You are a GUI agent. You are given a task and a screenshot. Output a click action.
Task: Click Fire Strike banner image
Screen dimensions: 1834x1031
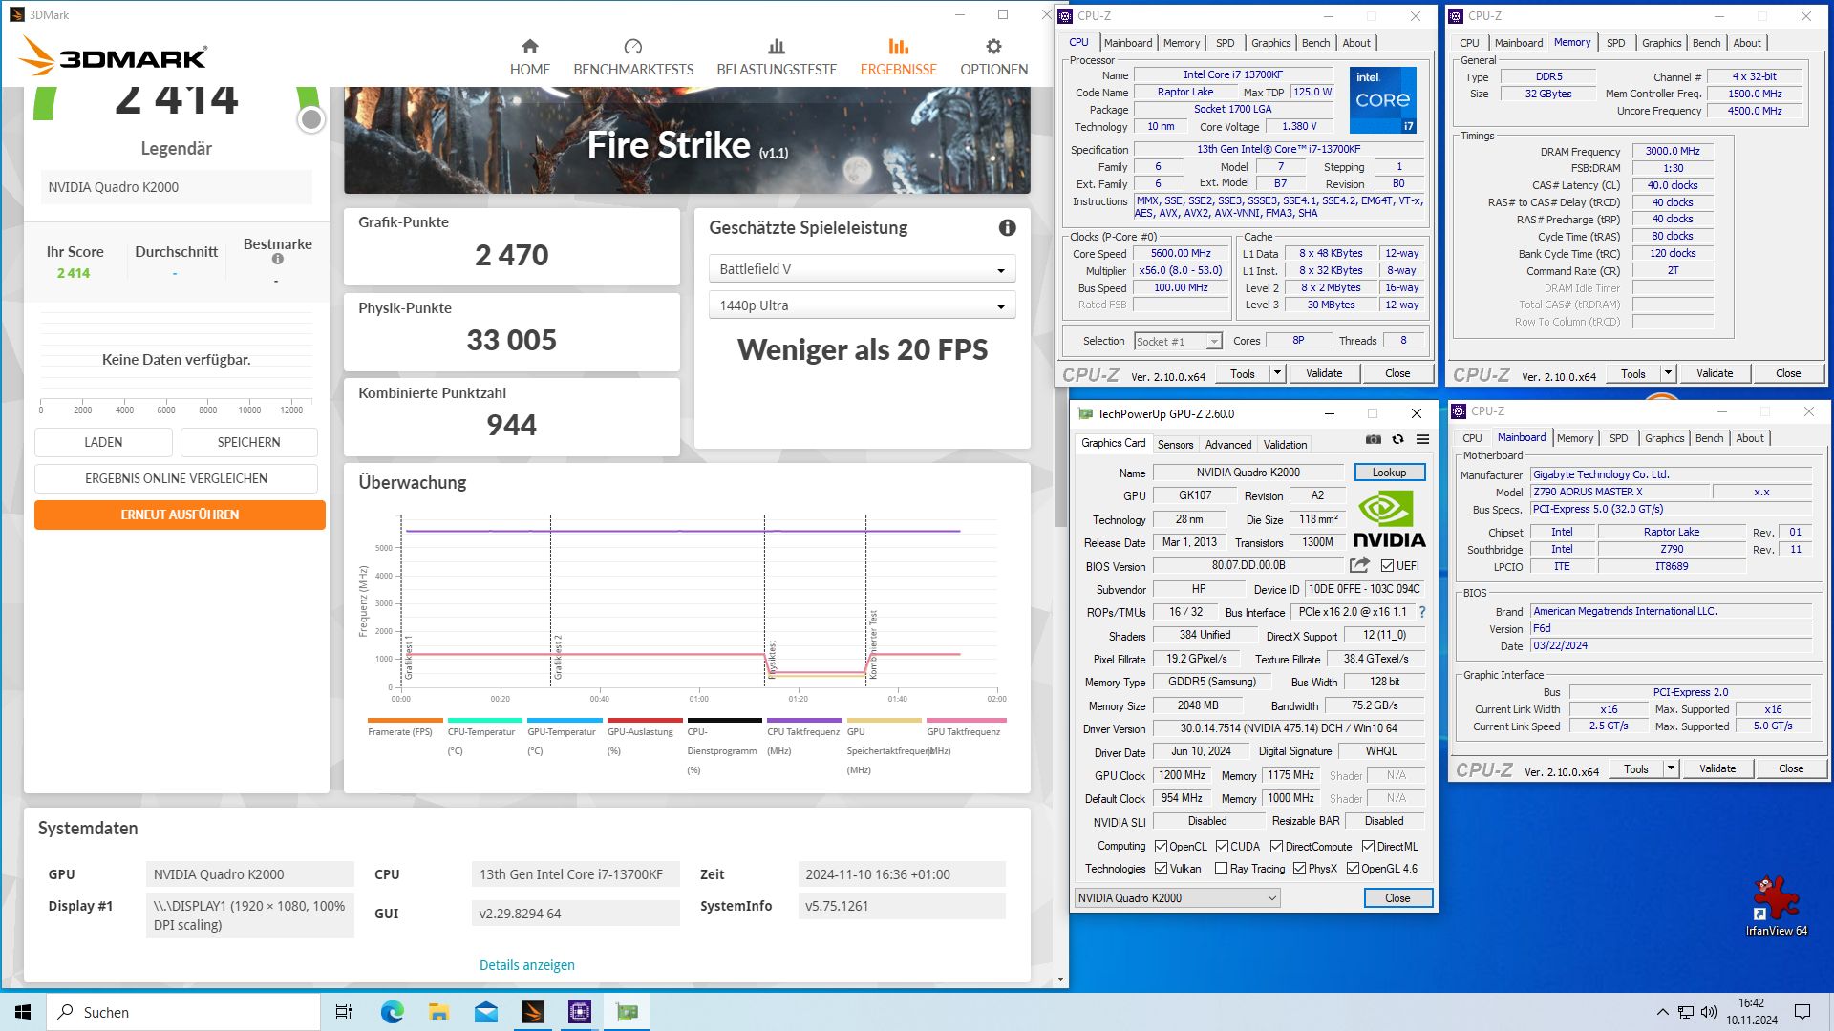point(687,140)
